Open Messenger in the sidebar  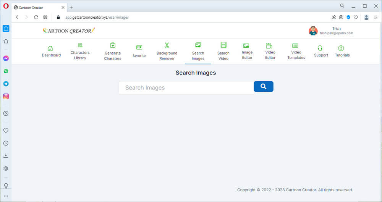point(6,58)
